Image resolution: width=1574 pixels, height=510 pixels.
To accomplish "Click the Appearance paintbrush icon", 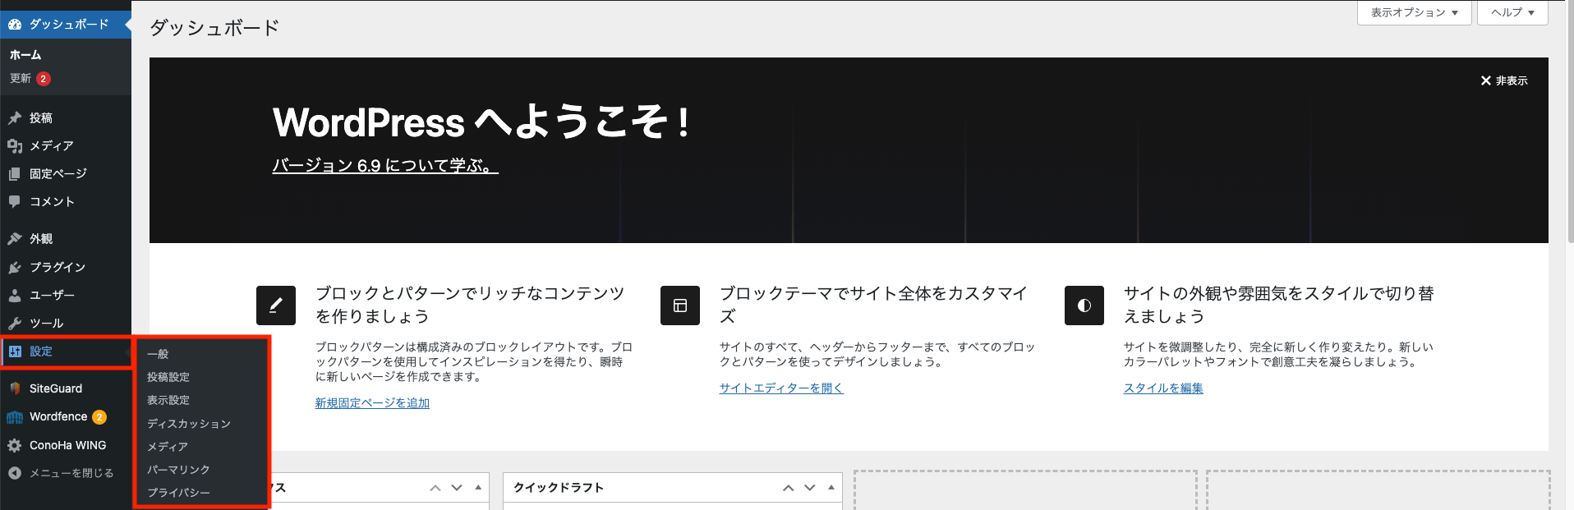I will tap(15, 239).
